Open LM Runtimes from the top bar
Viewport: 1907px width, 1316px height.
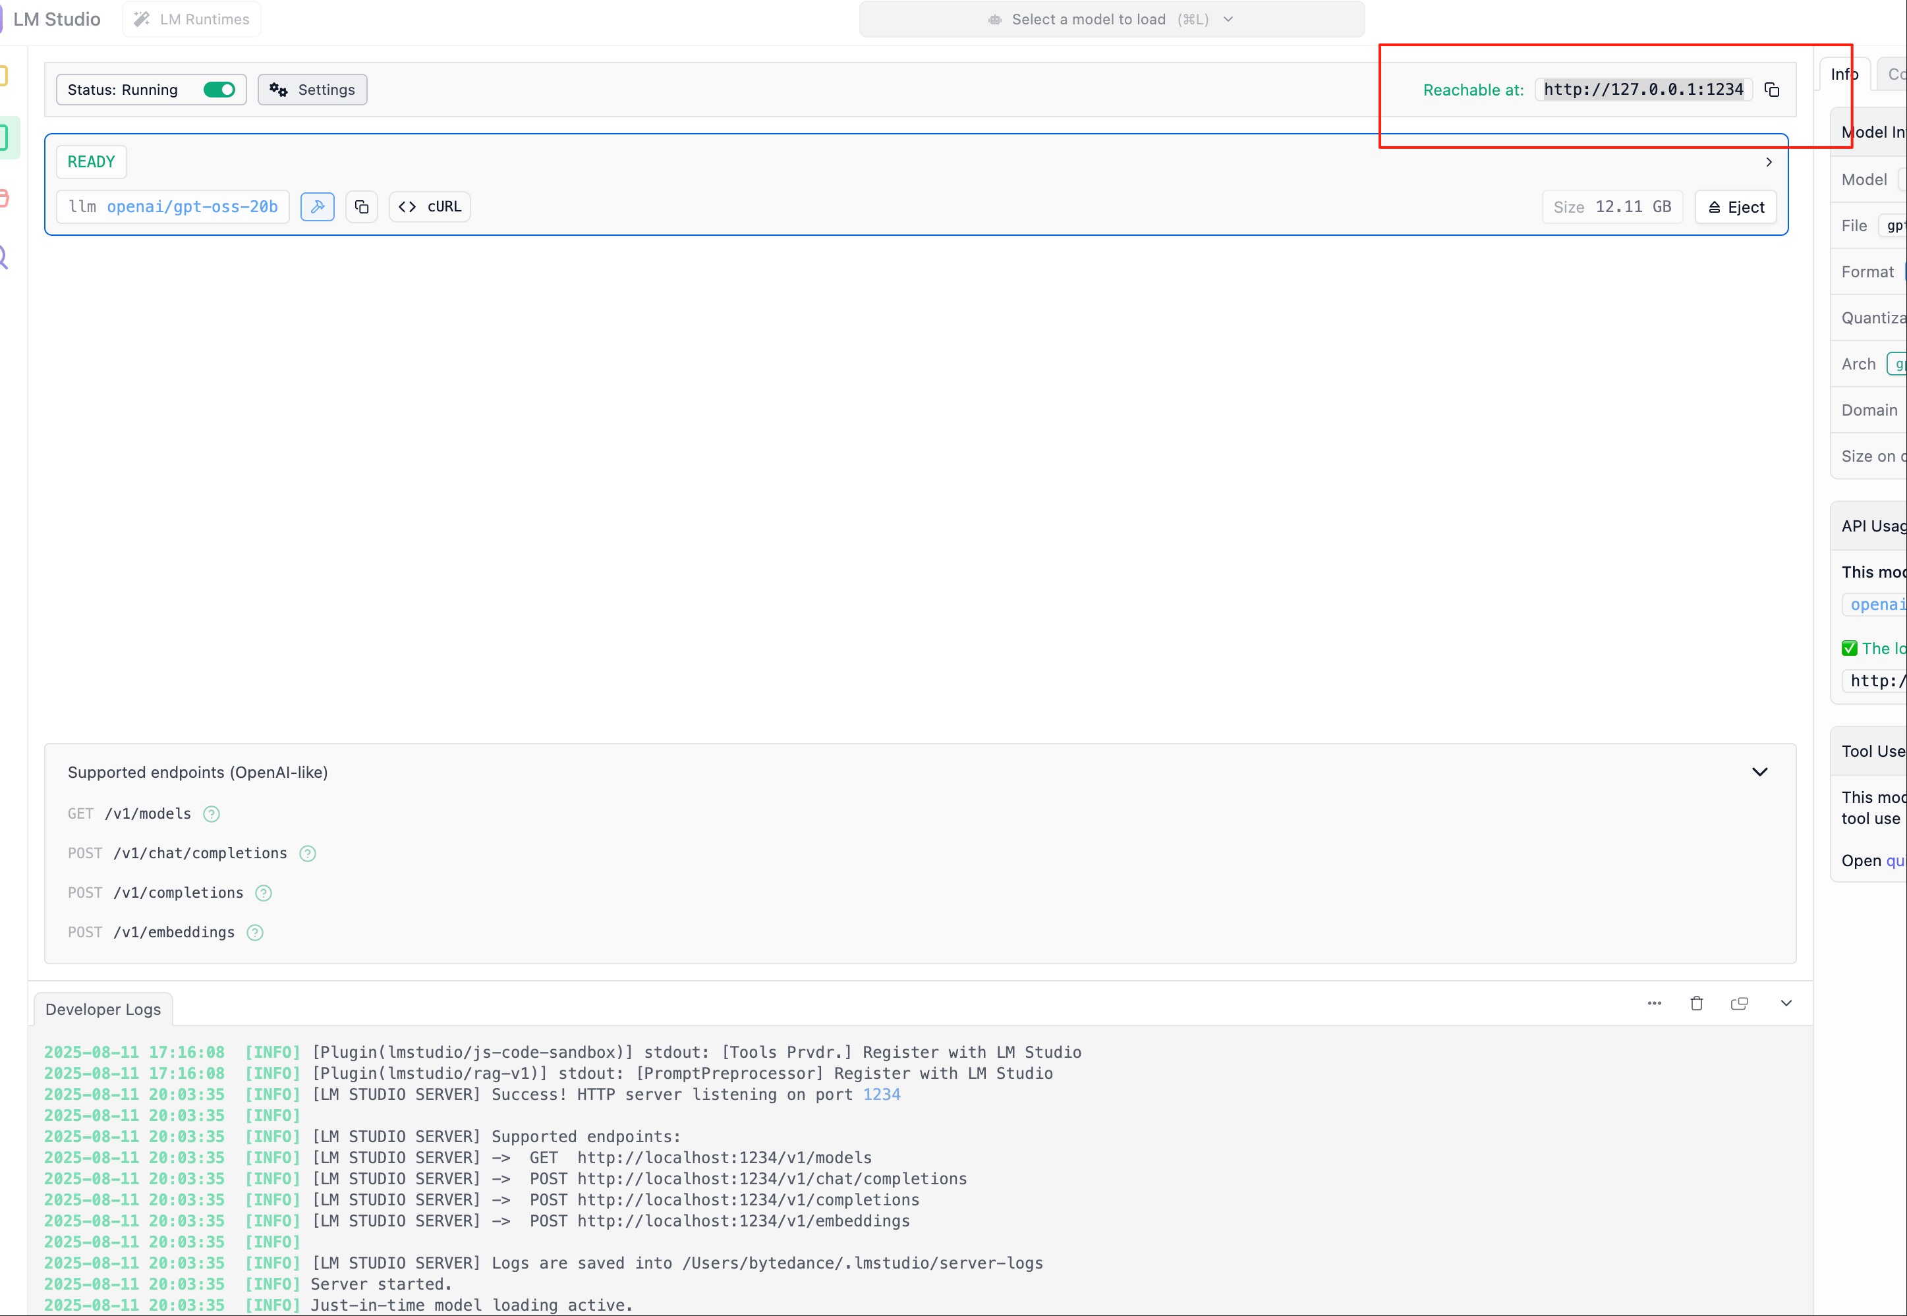[192, 20]
